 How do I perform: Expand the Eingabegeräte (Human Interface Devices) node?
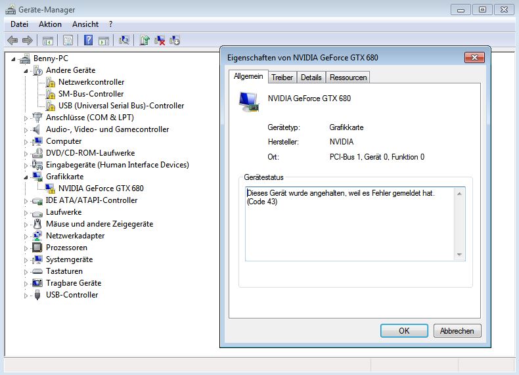coord(26,165)
